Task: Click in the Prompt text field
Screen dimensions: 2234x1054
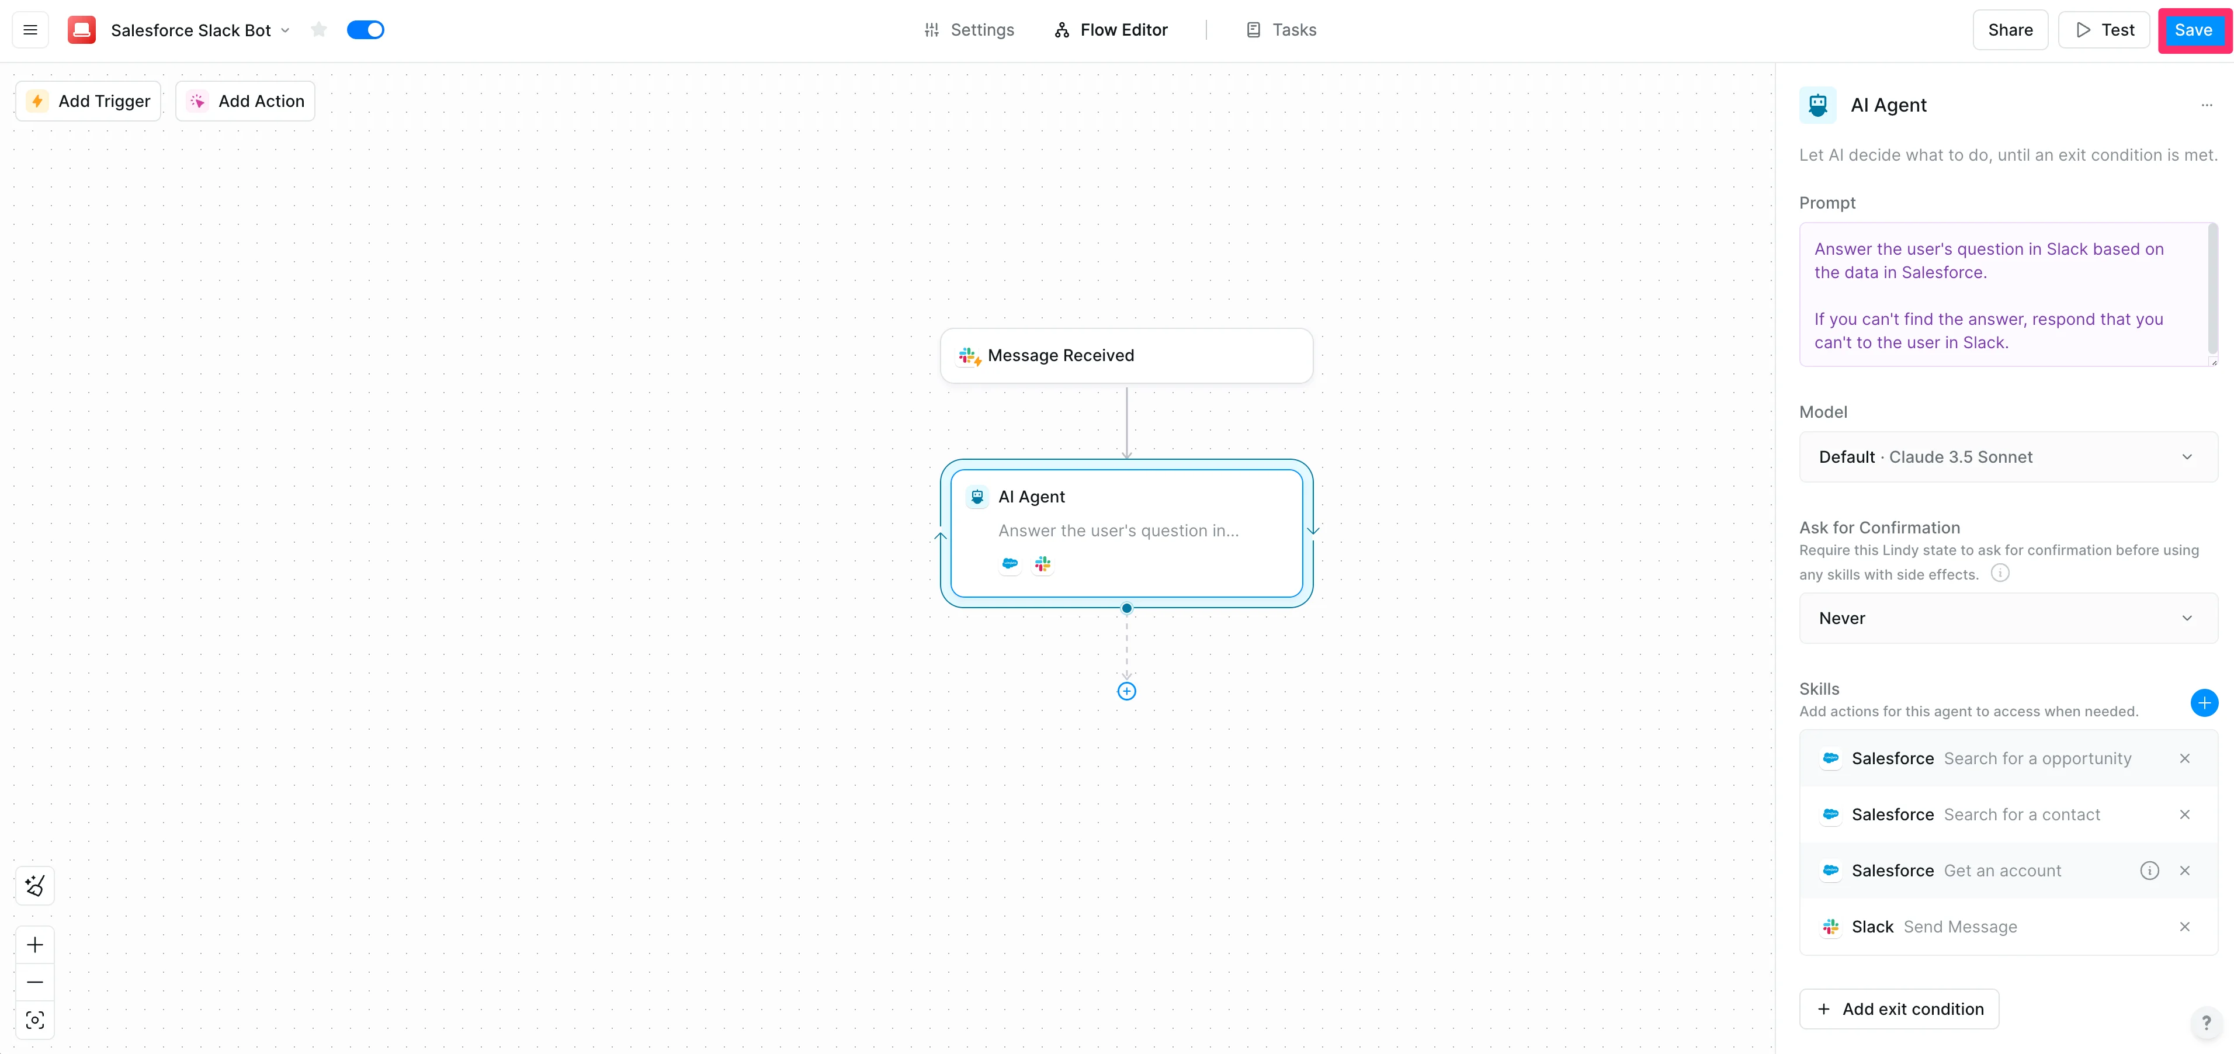Action: pos(2003,295)
